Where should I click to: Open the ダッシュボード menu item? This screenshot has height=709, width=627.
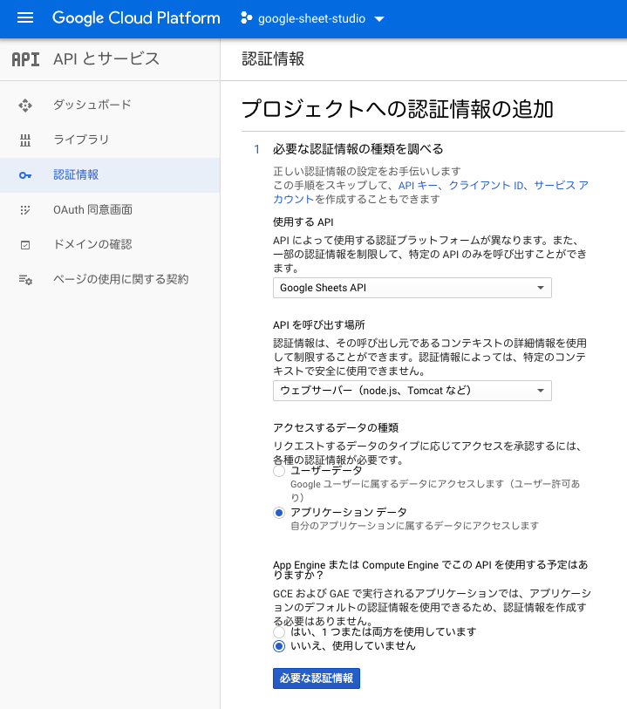point(110,105)
